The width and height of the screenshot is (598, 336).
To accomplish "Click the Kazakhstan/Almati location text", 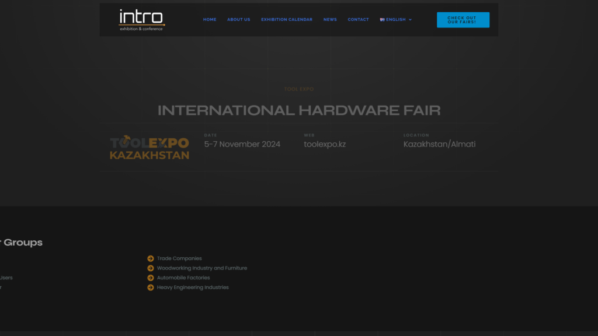I will click(x=439, y=145).
